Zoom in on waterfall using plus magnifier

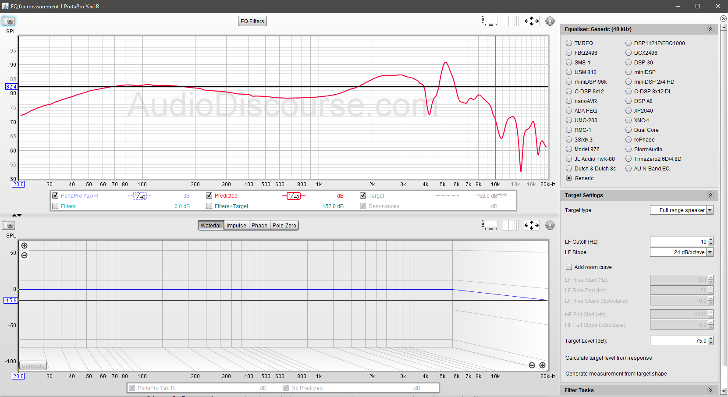click(25, 245)
